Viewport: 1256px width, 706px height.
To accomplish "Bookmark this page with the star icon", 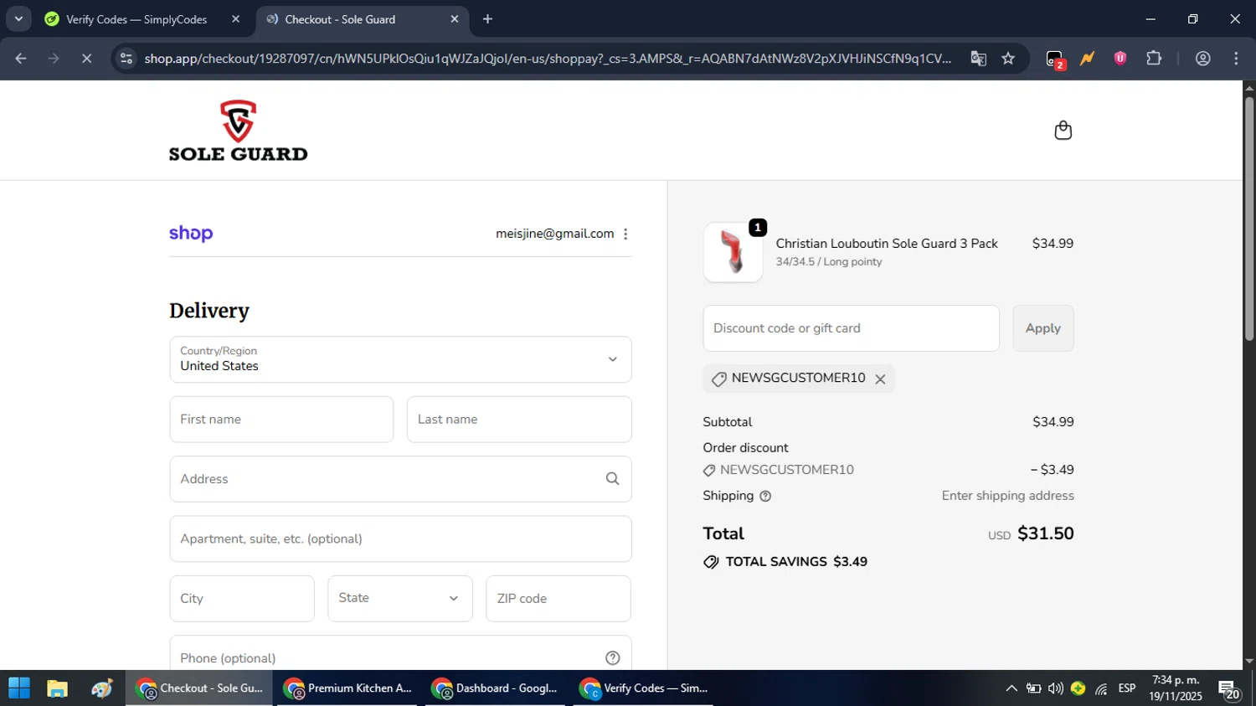I will click(x=1008, y=58).
